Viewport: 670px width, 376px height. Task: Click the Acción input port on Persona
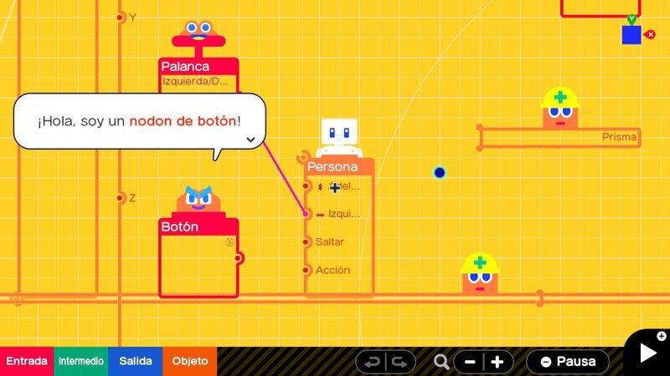pos(307,270)
